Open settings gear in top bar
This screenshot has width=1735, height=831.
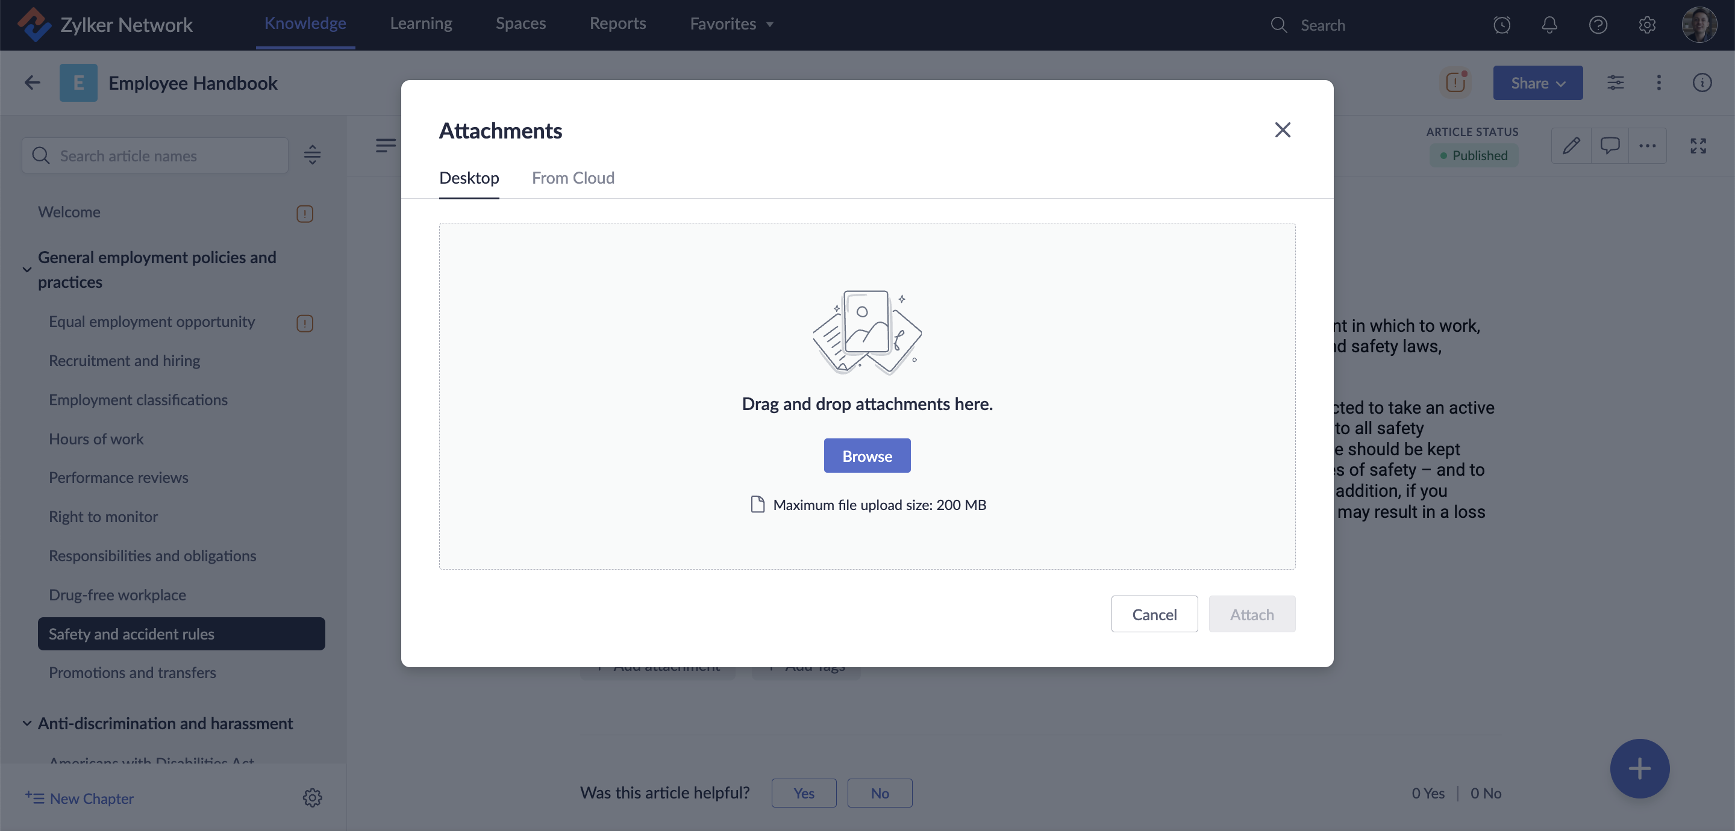point(1647,25)
